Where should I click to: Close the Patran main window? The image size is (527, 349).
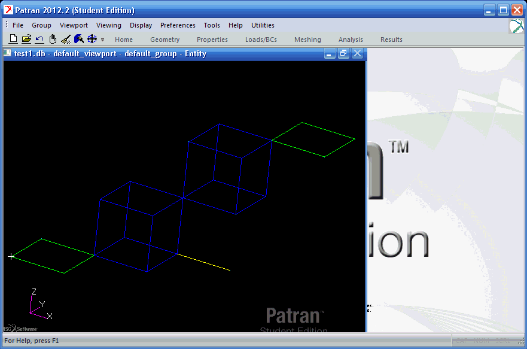(517, 10)
